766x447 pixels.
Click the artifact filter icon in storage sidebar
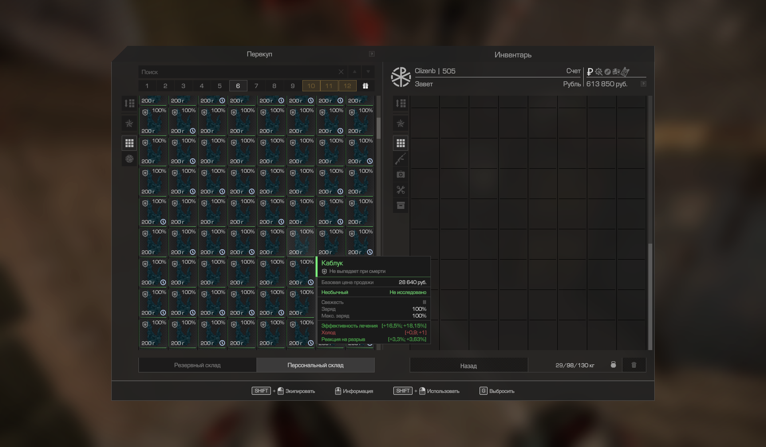click(x=129, y=159)
